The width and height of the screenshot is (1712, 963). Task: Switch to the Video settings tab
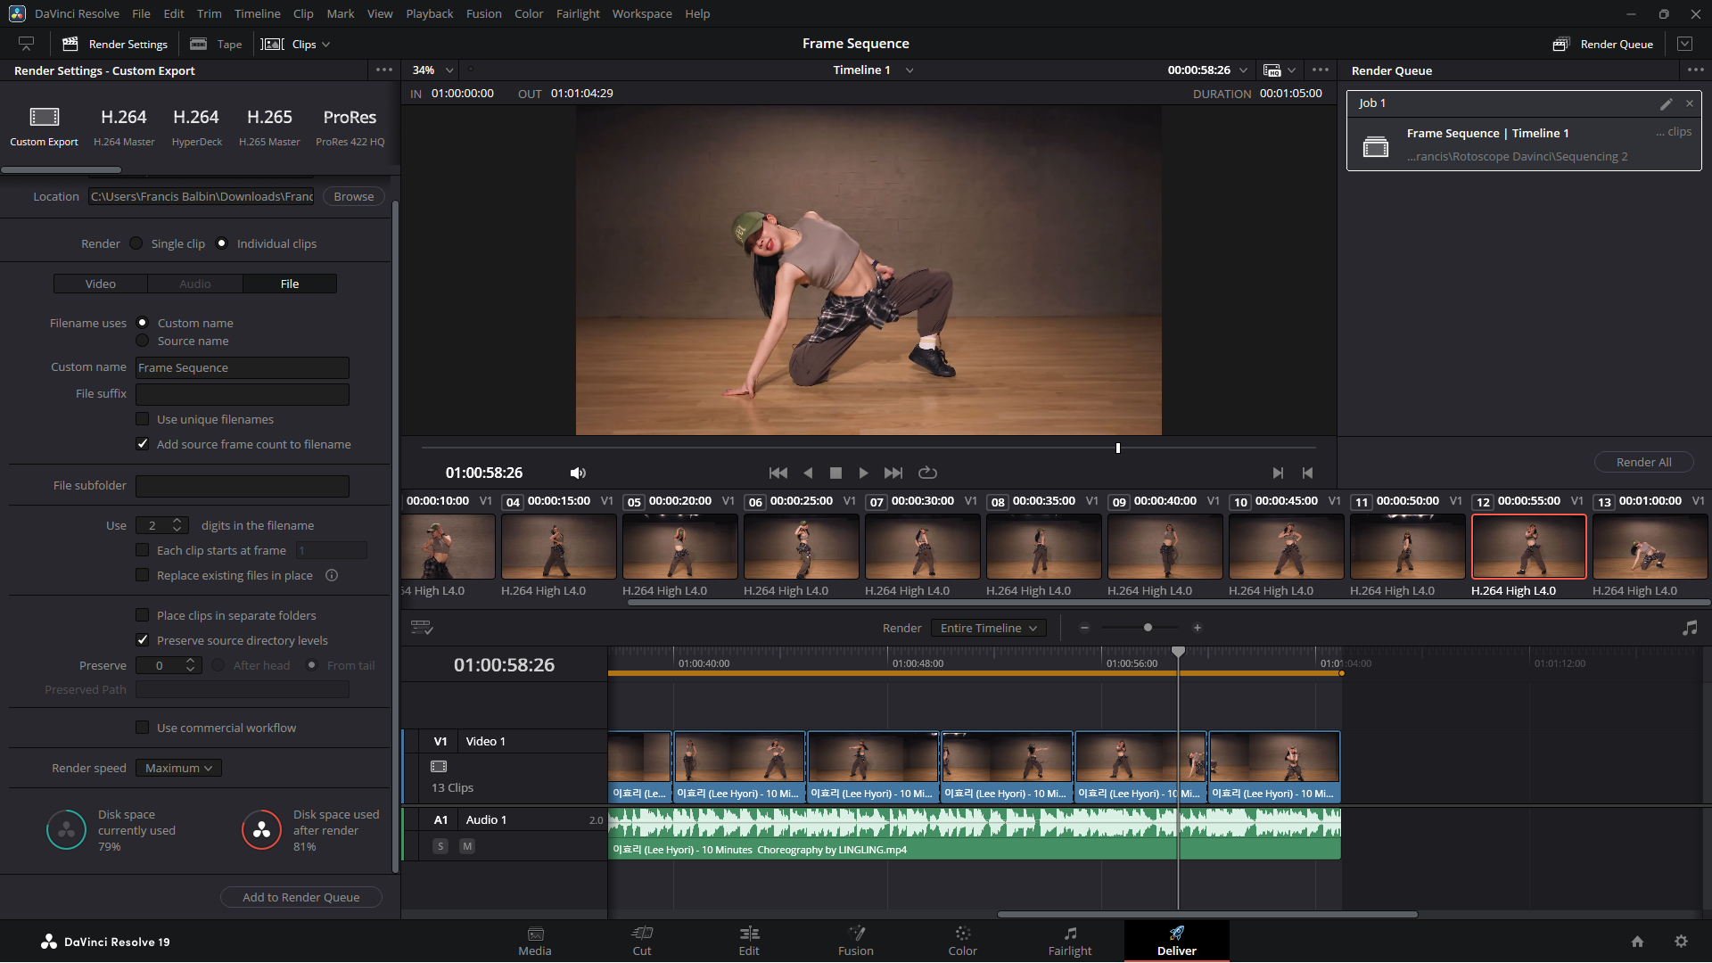pyautogui.click(x=101, y=284)
